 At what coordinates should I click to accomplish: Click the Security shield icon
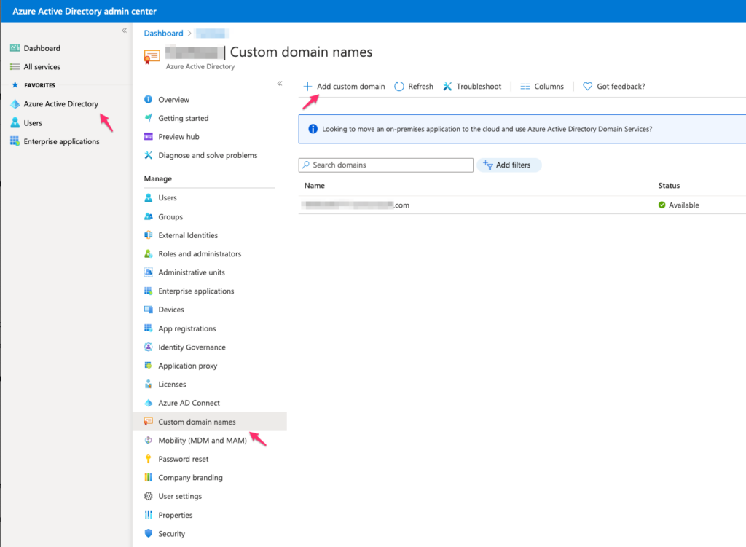pyautogui.click(x=149, y=533)
